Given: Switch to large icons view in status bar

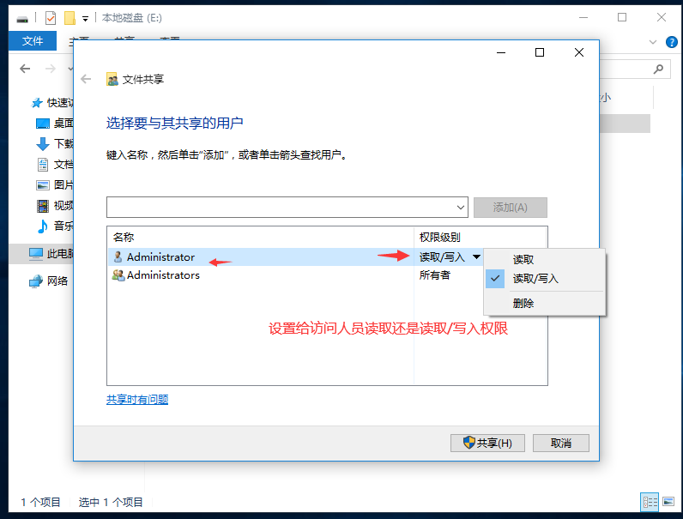Looking at the screenshot, I should (x=668, y=502).
